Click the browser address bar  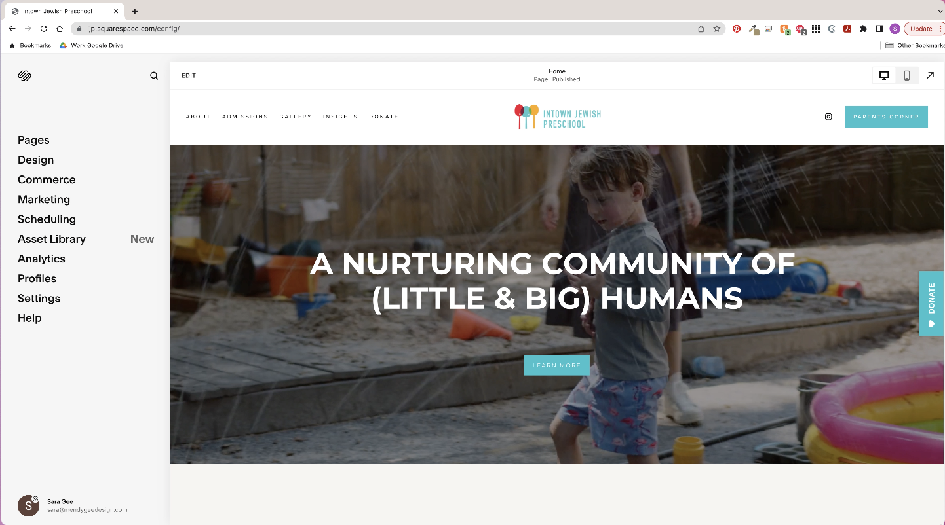[x=387, y=29]
